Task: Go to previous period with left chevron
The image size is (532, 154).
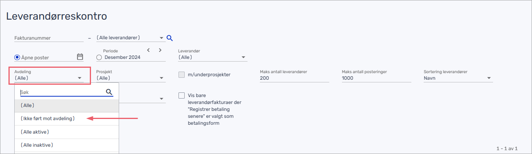Action: (x=148, y=50)
